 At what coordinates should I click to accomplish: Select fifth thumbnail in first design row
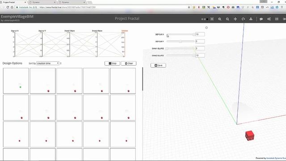point(123,81)
